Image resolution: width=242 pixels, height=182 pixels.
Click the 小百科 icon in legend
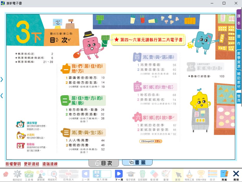click(x=21, y=135)
